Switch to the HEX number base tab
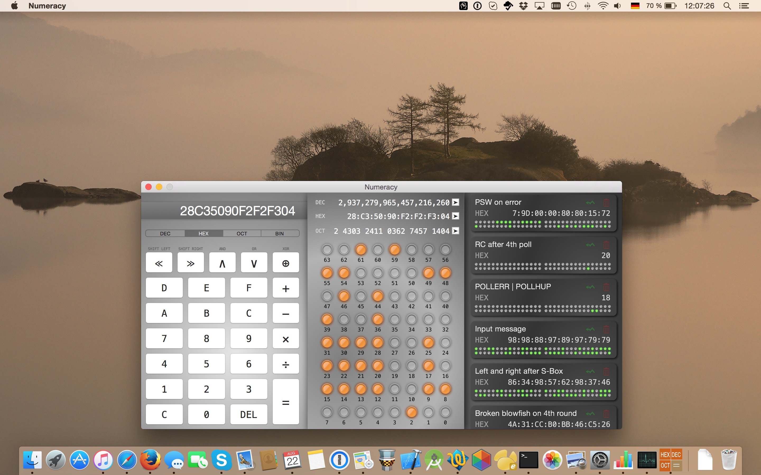The height and width of the screenshot is (475, 761). click(x=203, y=234)
